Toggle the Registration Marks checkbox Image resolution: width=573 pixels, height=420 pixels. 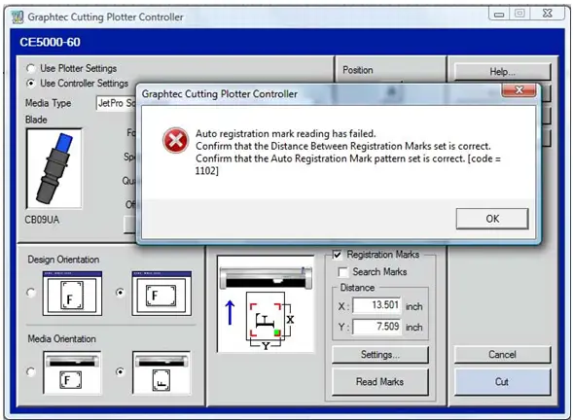[x=337, y=254]
